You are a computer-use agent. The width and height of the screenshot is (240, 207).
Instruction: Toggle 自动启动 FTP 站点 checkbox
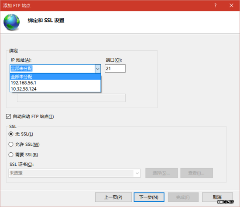(x=8, y=116)
